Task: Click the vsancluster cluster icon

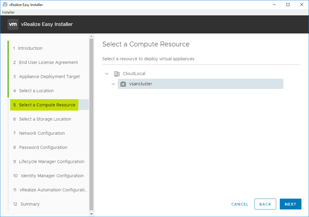Action: (123, 84)
